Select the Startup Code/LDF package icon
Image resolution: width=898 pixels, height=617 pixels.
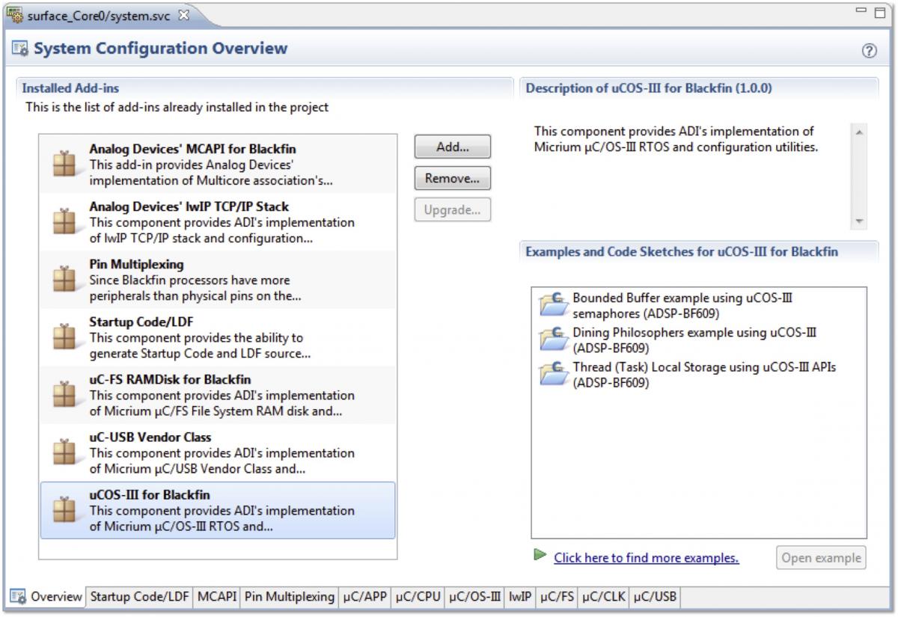coord(65,337)
